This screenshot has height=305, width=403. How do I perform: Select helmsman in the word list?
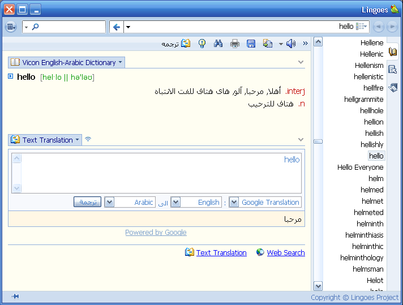coord(368,269)
